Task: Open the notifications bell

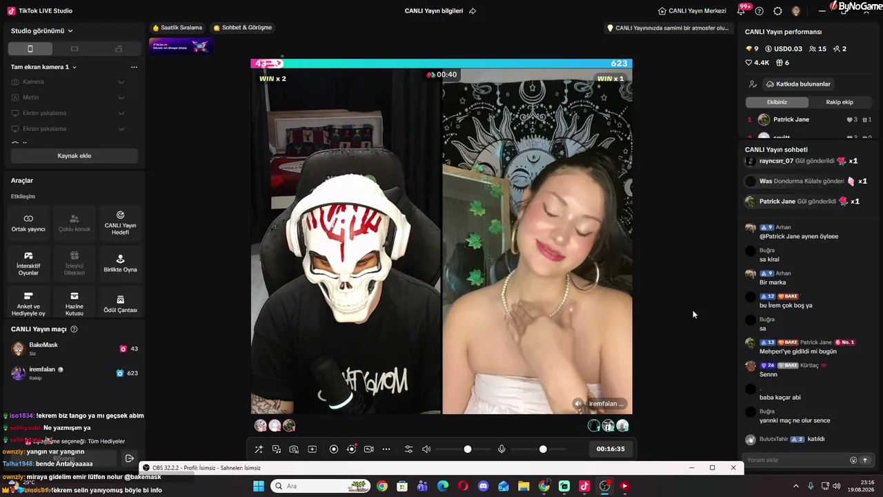Action: pyautogui.click(x=742, y=11)
